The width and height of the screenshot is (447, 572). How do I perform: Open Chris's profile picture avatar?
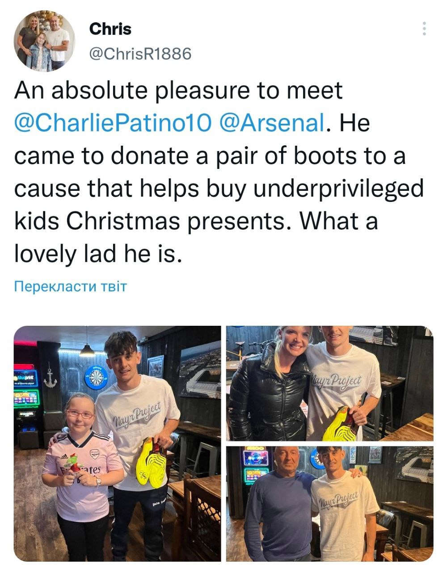pyautogui.click(x=45, y=41)
